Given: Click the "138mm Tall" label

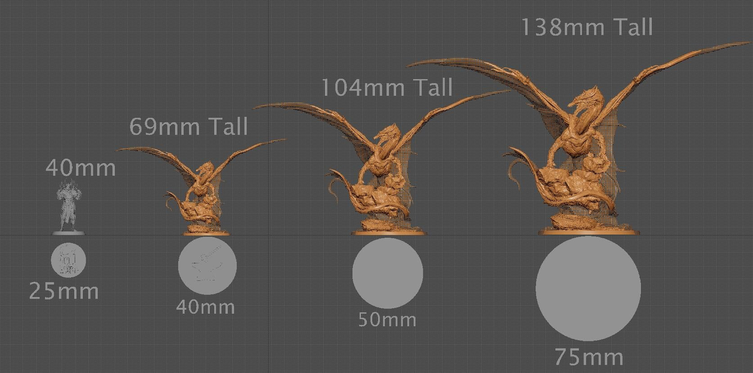Looking at the screenshot, I should click(x=587, y=27).
